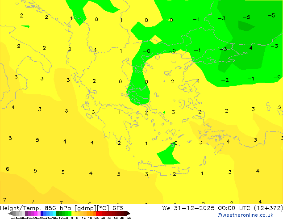
Task: Click the 'GFS' model label
Action: pyautogui.click(x=118, y=208)
